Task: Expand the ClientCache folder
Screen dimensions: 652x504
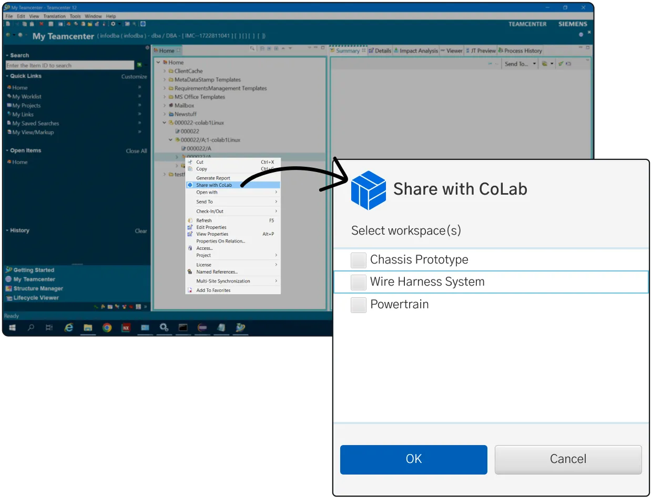Action: coord(165,71)
